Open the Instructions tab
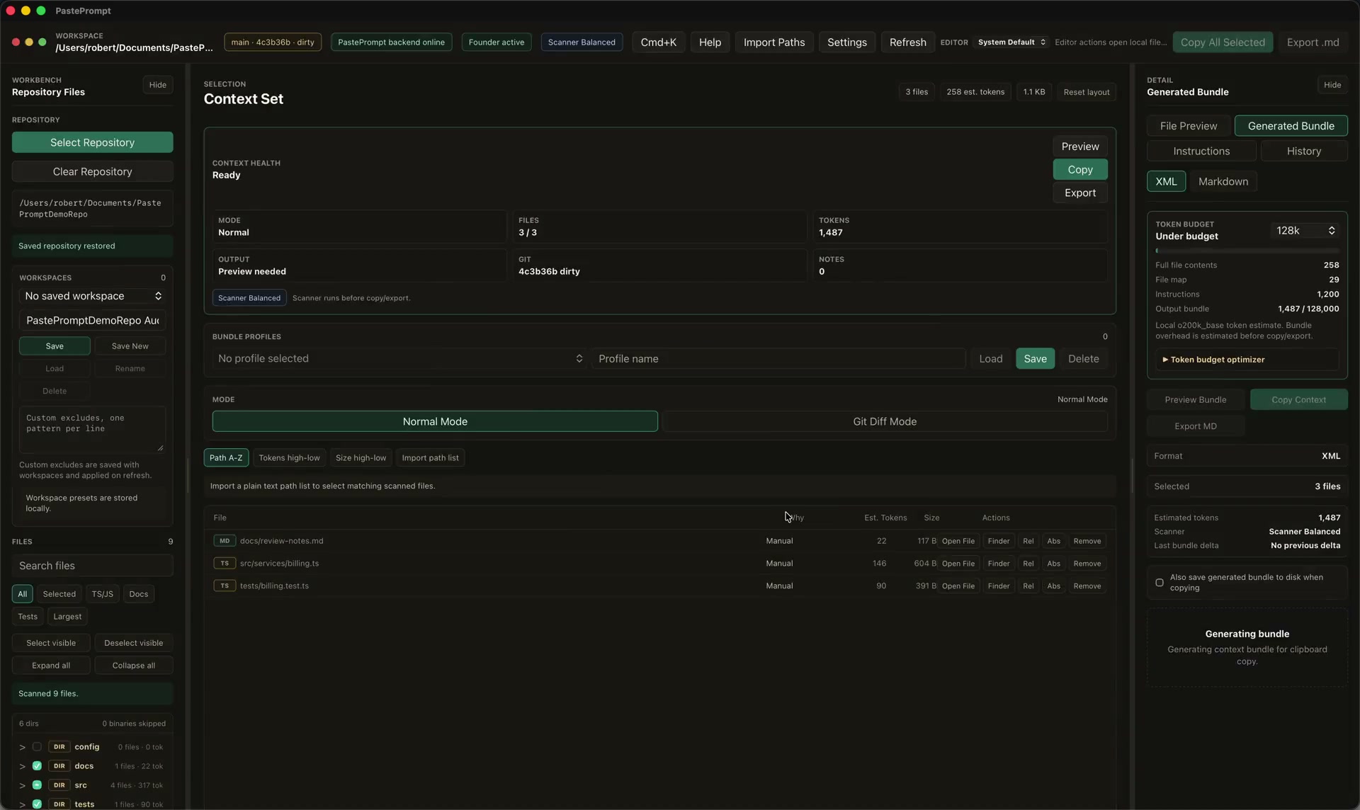The width and height of the screenshot is (1360, 810). pyautogui.click(x=1201, y=152)
